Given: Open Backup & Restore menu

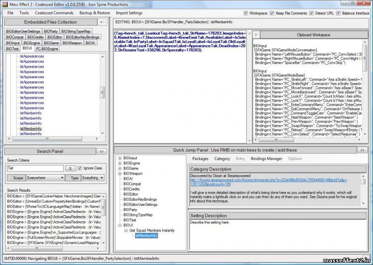Looking at the screenshot, I should click(95, 13).
